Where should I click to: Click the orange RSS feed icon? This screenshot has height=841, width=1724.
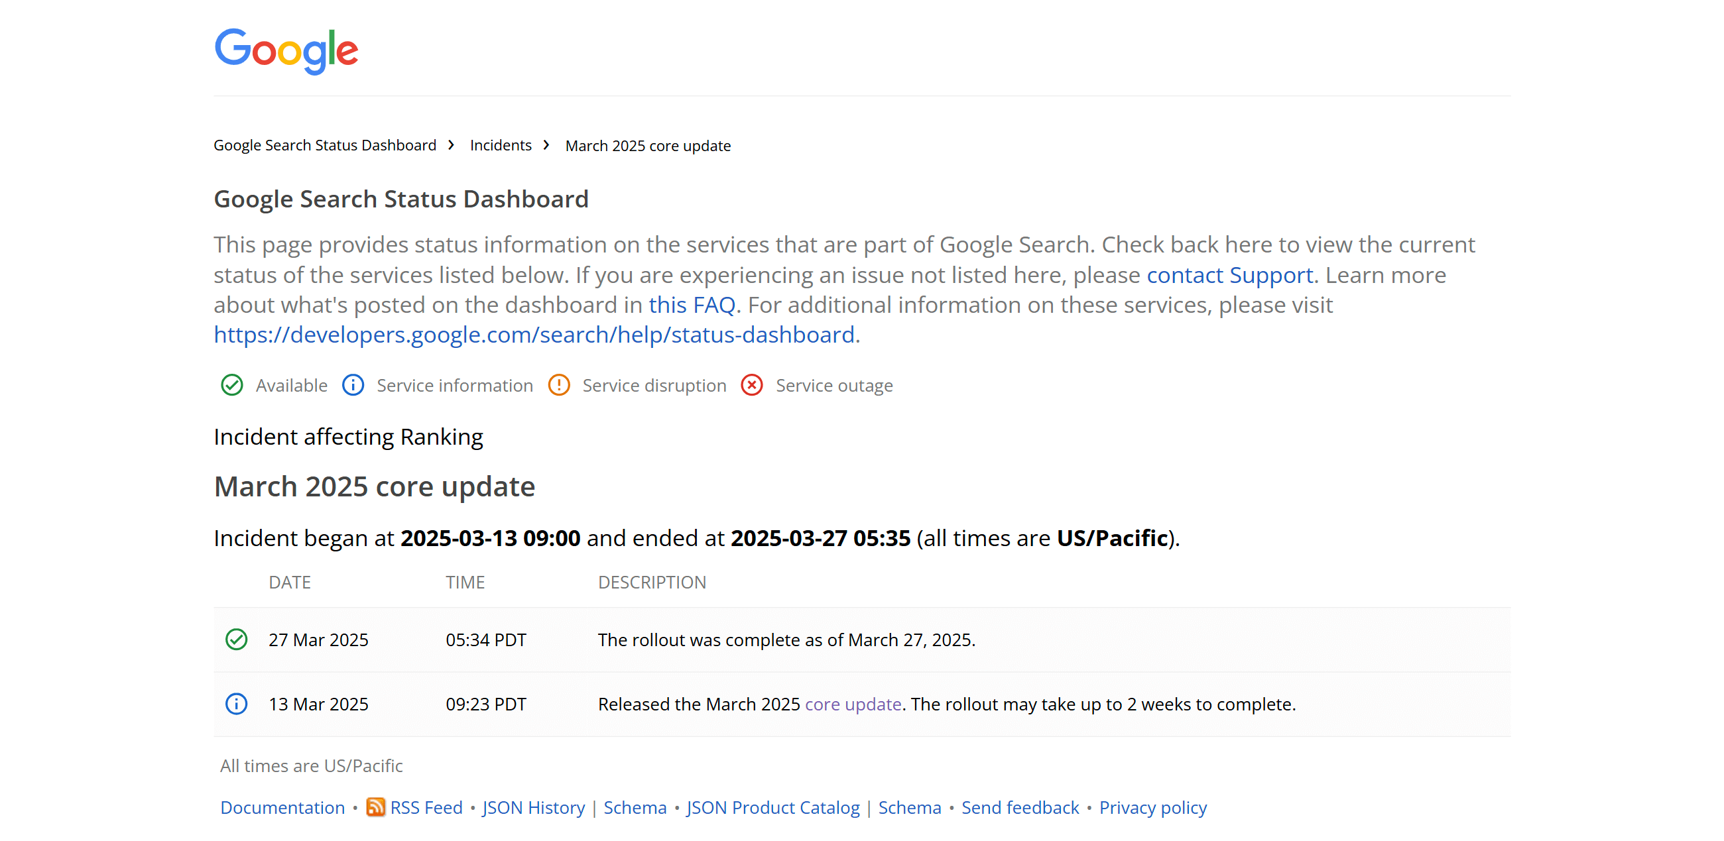375,807
